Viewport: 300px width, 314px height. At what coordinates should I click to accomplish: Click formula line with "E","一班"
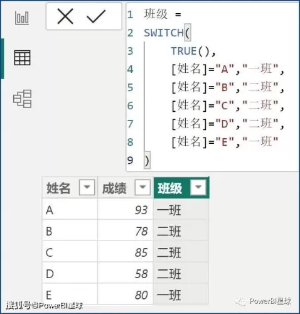[225, 142]
